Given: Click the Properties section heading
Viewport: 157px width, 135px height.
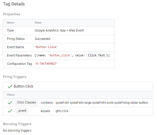Looking at the screenshot, I should 12,14.
